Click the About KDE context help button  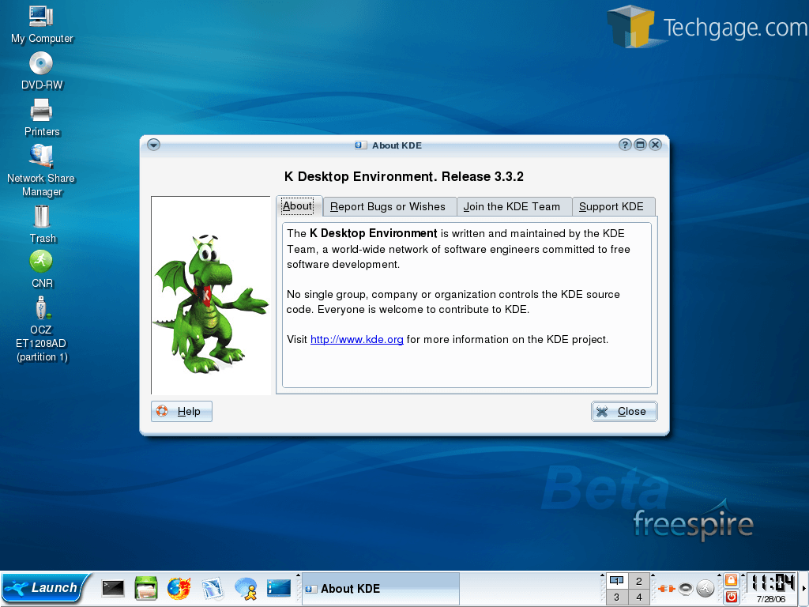click(625, 145)
